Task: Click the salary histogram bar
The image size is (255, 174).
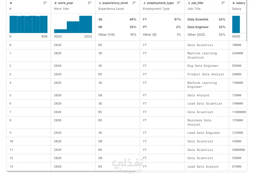Action: click(236, 24)
